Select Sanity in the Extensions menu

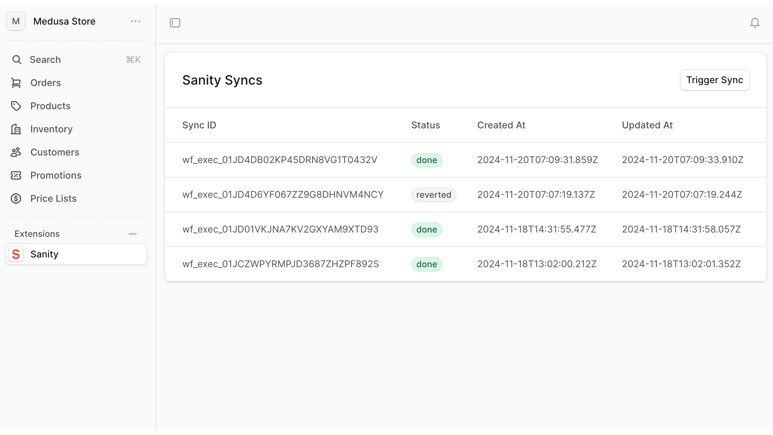pyautogui.click(x=44, y=254)
